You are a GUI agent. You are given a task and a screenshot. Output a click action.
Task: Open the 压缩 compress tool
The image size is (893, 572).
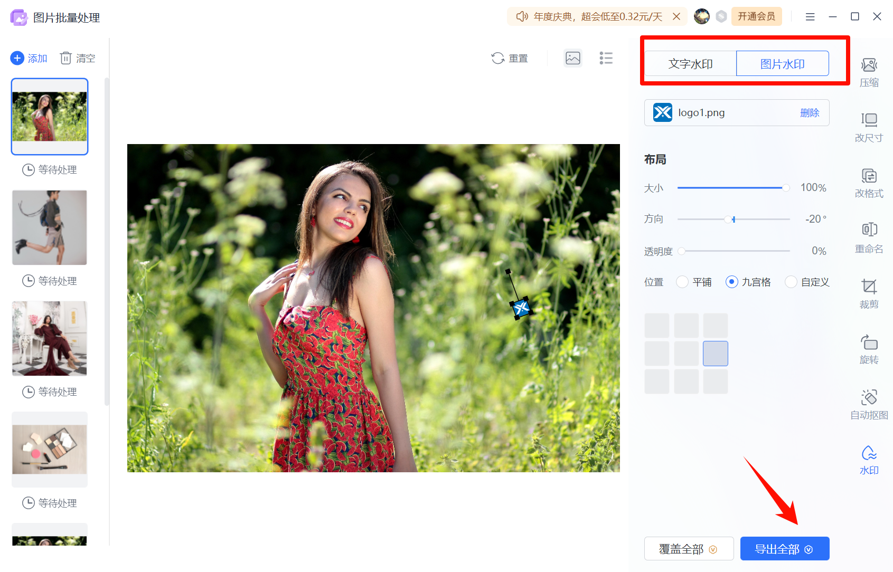(869, 72)
